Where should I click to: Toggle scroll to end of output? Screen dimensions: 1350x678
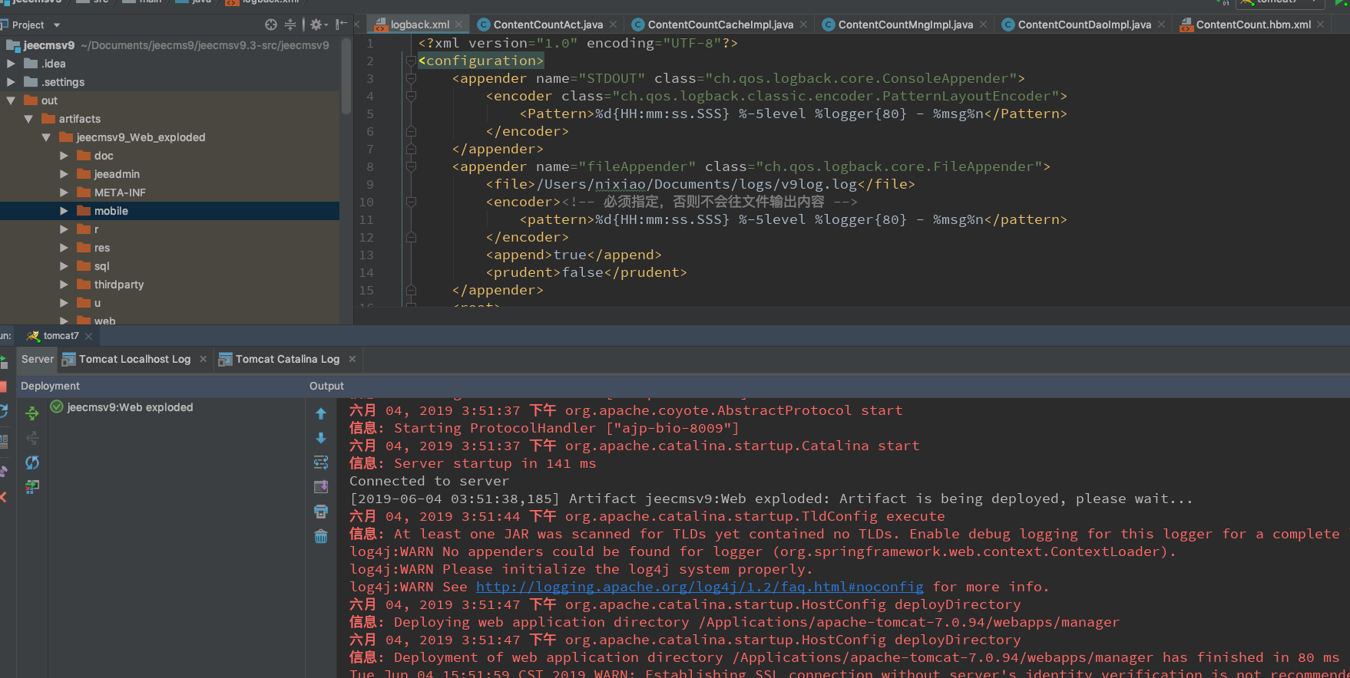point(321,487)
